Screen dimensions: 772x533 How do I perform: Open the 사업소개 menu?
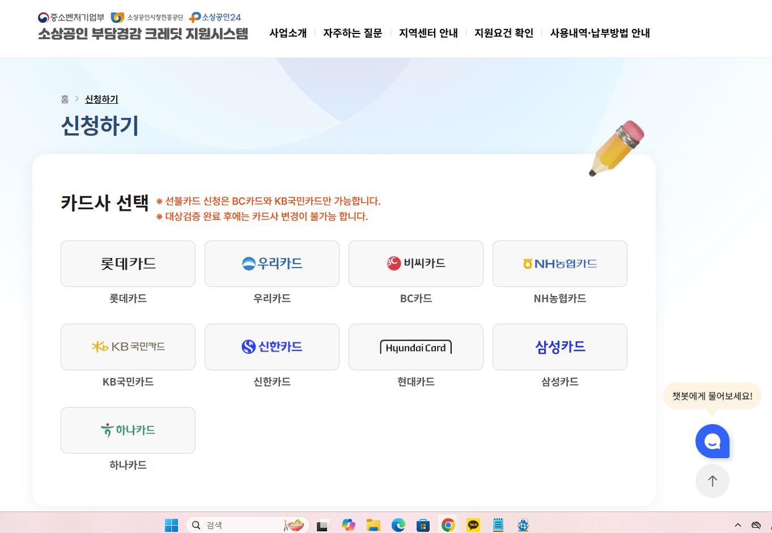click(x=288, y=33)
